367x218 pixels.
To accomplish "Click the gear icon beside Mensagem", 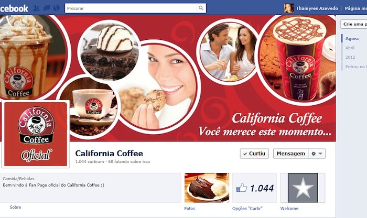I will coord(314,154).
